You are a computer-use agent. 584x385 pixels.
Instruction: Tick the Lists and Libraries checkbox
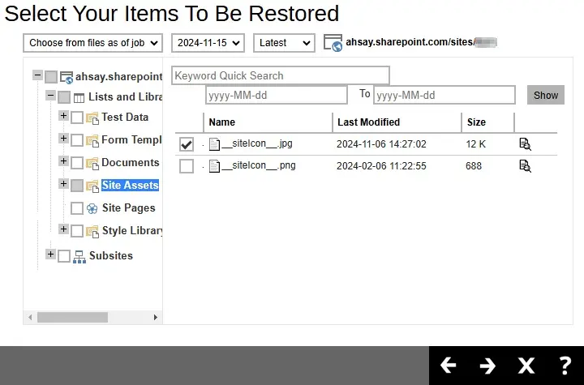(64, 97)
